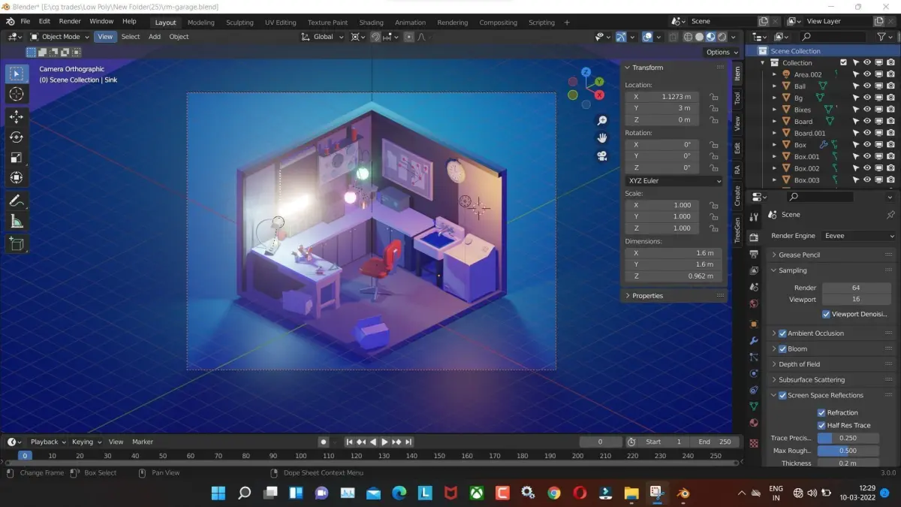Toggle Bloom checkbox
The image size is (901, 507).
pyautogui.click(x=782, y=349)
